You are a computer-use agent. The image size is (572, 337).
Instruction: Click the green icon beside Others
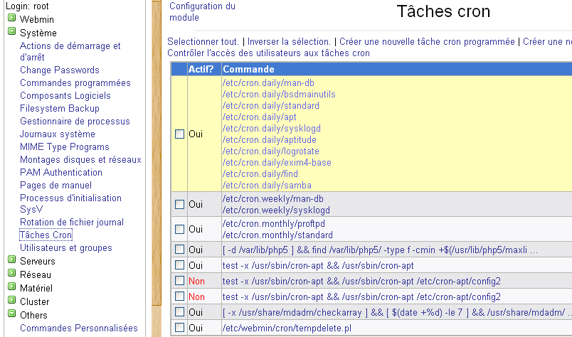pos(12,314)
